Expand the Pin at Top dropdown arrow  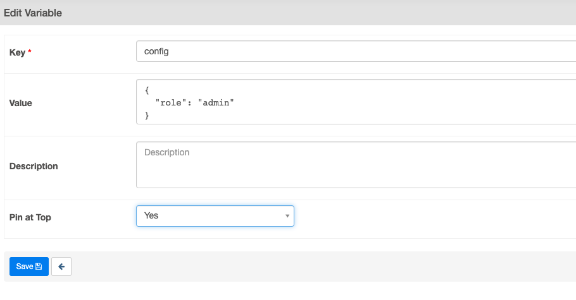[x=287, y=216]
